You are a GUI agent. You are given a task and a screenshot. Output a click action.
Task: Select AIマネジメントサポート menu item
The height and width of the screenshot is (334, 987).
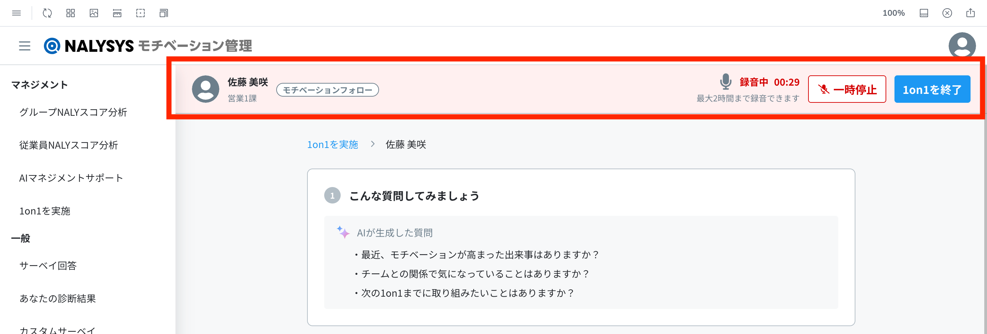click(71, 178)
